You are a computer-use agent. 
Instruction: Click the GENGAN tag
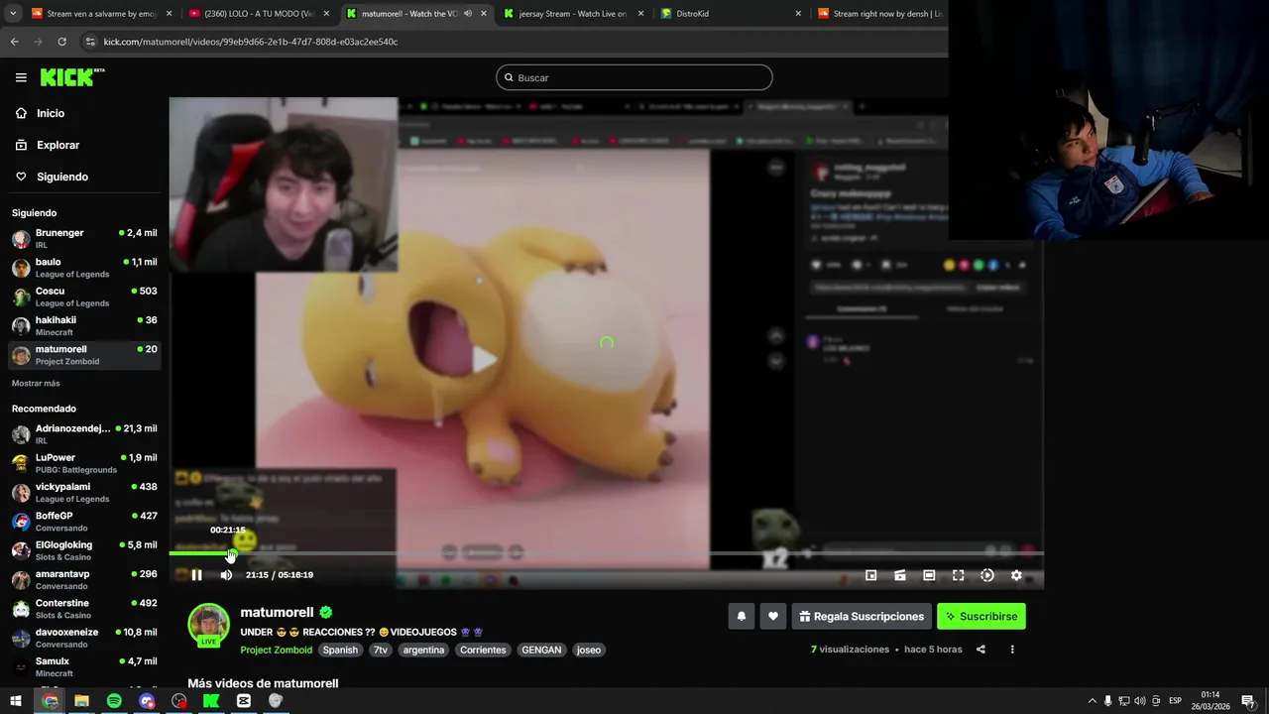[x=541, y=650]
